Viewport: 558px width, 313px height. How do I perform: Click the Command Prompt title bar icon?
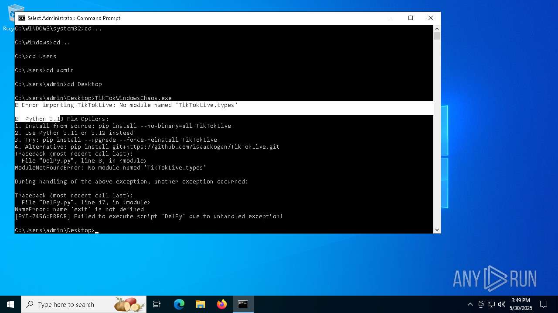tap(21, 18)
